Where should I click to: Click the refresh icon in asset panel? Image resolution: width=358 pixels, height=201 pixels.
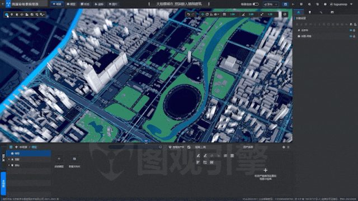click(x=189, y=147)
